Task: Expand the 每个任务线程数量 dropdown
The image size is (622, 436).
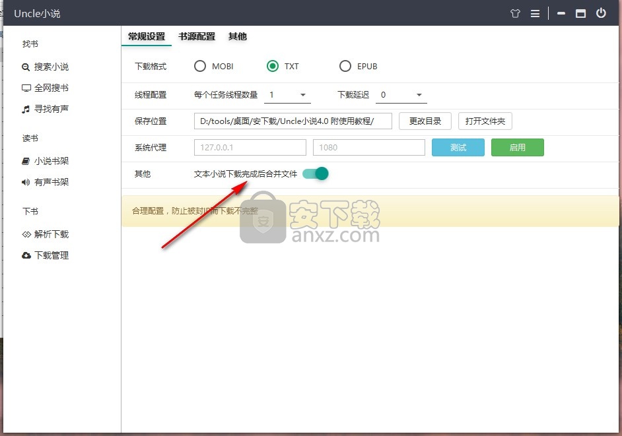Action: 288,95
